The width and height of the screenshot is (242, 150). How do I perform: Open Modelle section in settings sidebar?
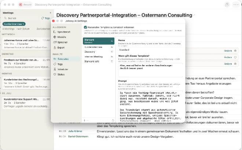pyautogui.click(x=66, y=37)
